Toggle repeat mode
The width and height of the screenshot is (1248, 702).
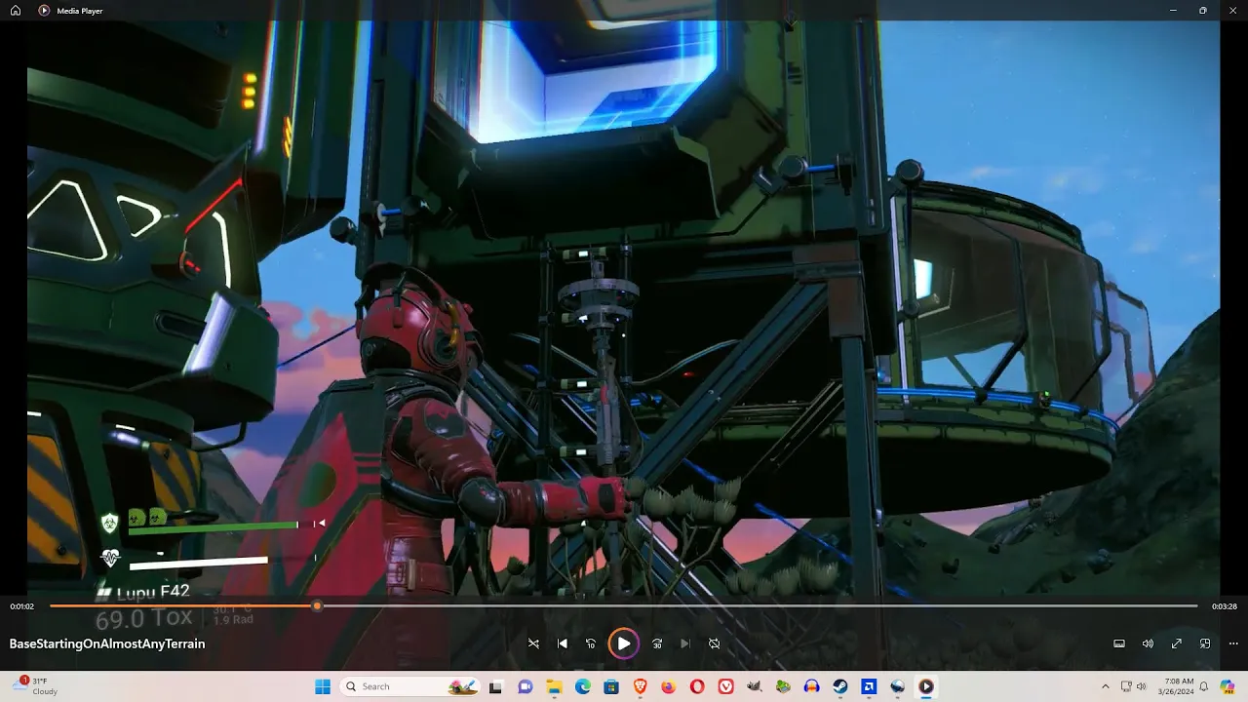[x=714, y=643]
